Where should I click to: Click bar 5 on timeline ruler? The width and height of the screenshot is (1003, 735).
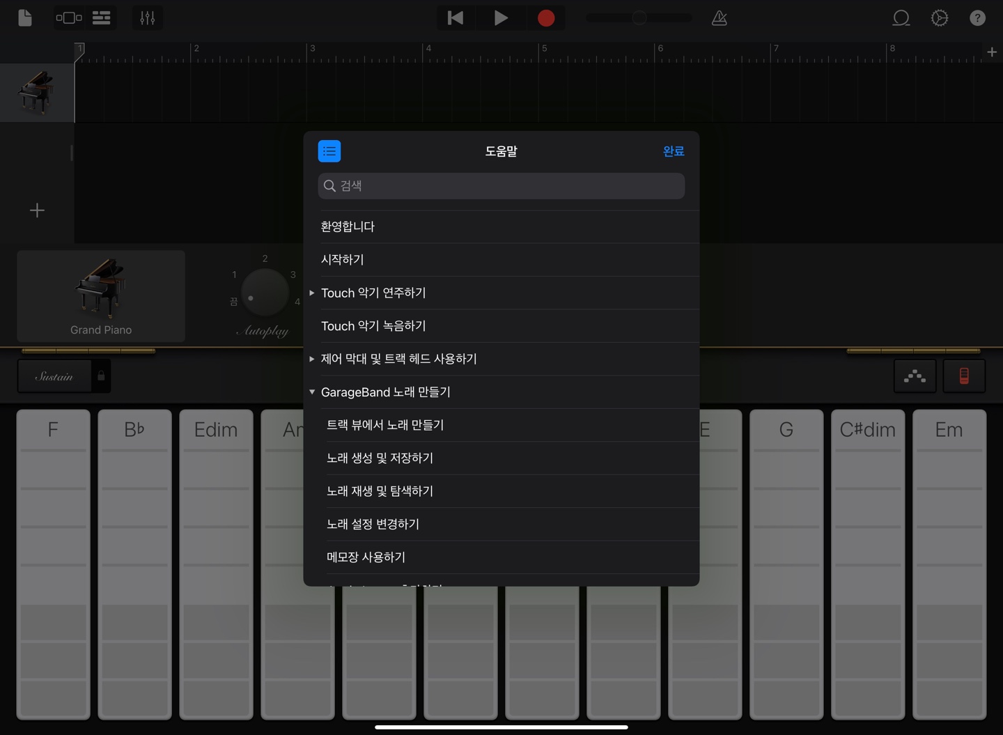coord(544,49)
